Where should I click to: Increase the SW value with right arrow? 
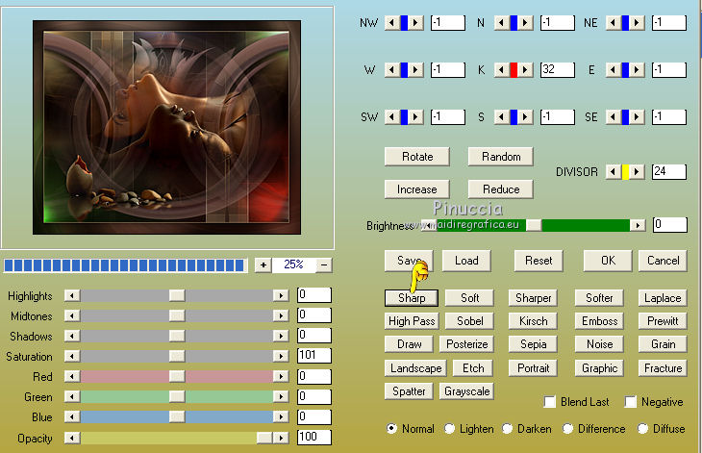click(416, 116)
